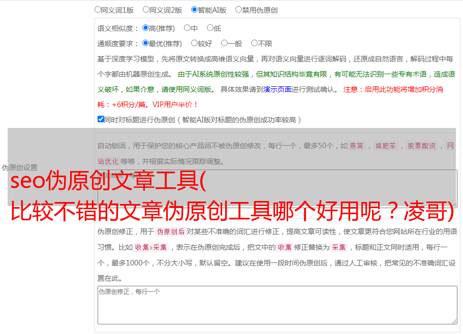Click the 通顺度要求 label
This screenshot has width=463, height=334.
(x=117, y=44)
